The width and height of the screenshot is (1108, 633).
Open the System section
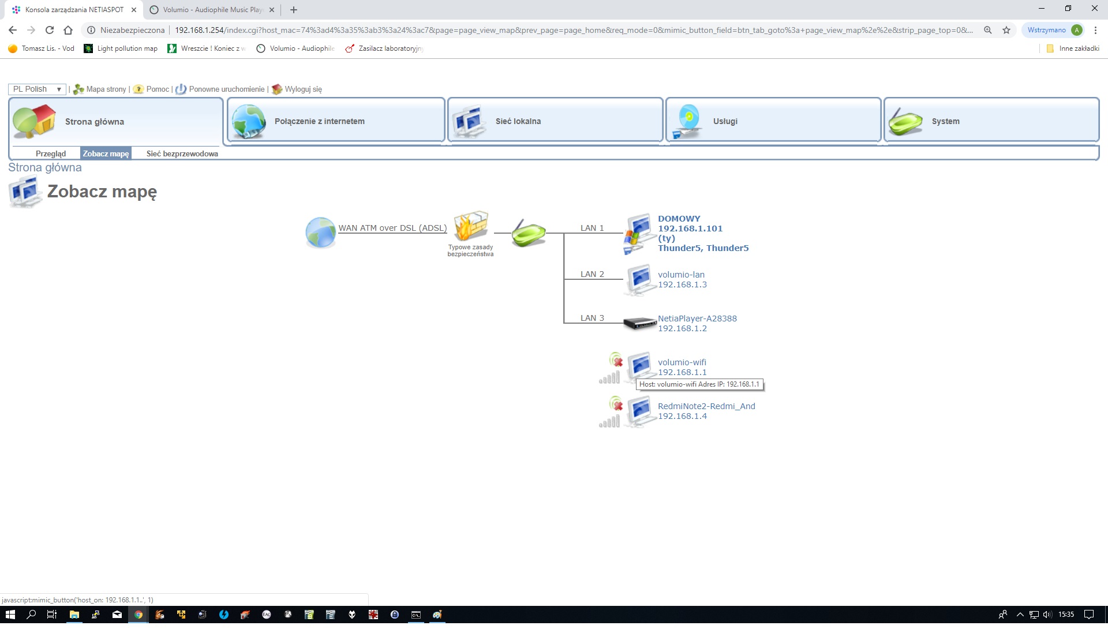pyautogui.click(x=991, y=120)
